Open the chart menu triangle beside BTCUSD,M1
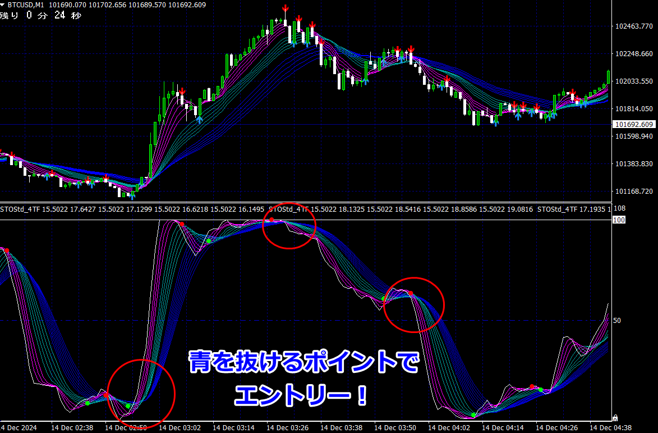This screenshot has height=433, width=658. coord(2,5)
